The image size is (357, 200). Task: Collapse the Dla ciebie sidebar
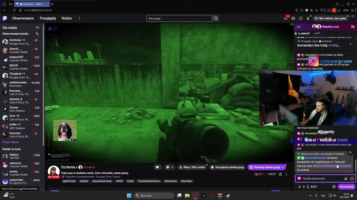(37, 27)
